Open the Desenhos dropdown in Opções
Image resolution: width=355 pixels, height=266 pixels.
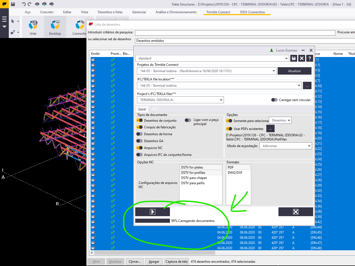280,120
